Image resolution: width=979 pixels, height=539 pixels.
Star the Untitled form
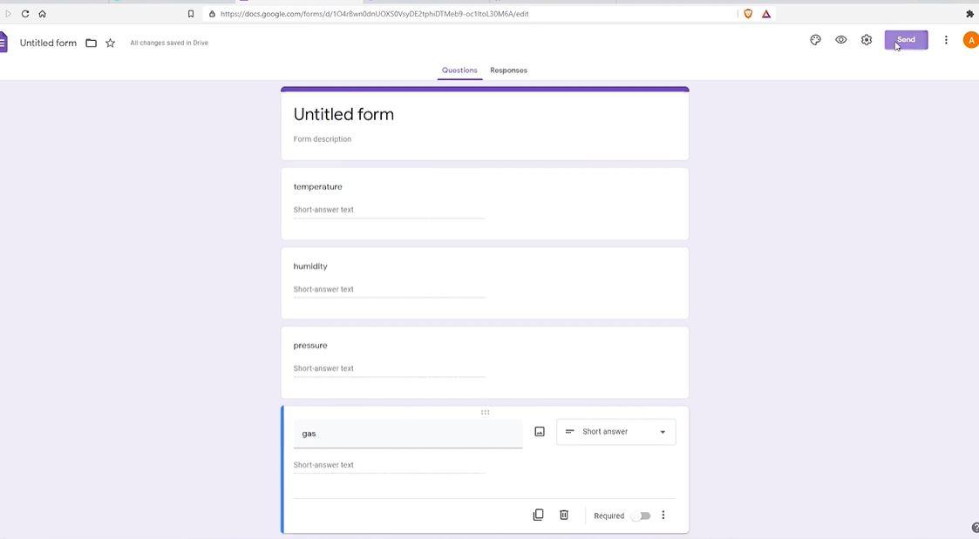pyautogui.click(x=111, y=43)
